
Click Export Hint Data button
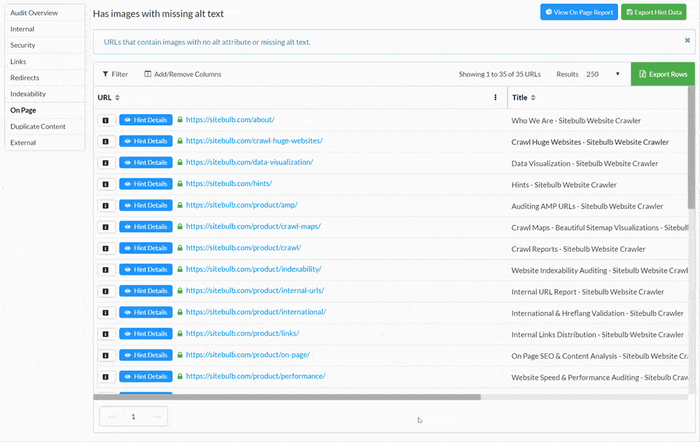point(654,13)
